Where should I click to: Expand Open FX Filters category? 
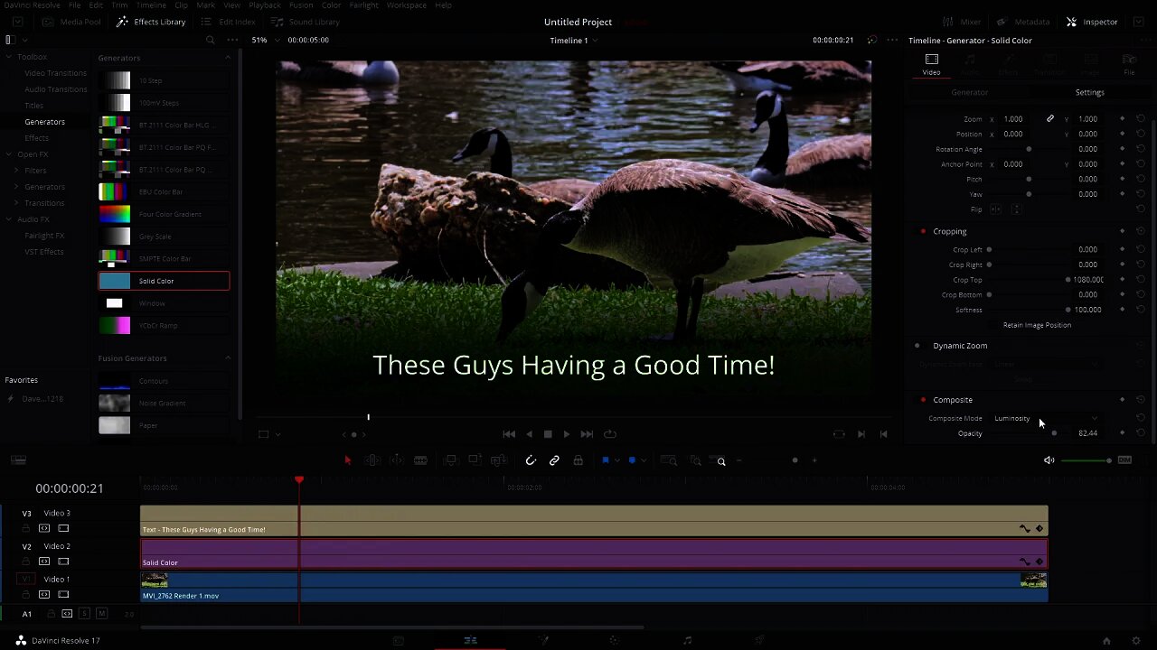tap(18, 171)
